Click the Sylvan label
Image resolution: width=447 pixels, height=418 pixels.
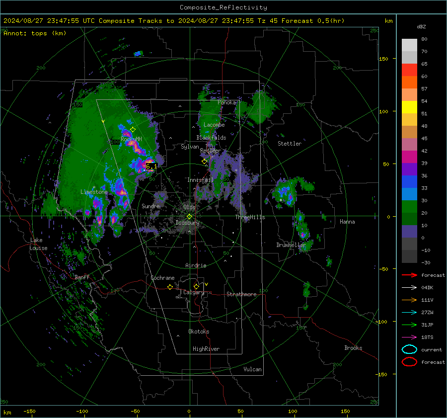click(190, 147)
